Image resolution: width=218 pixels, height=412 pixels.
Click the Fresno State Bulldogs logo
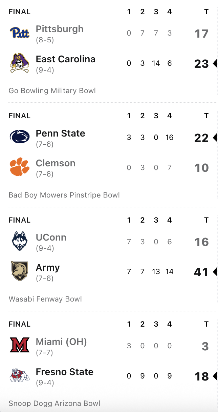click(20, 375)
